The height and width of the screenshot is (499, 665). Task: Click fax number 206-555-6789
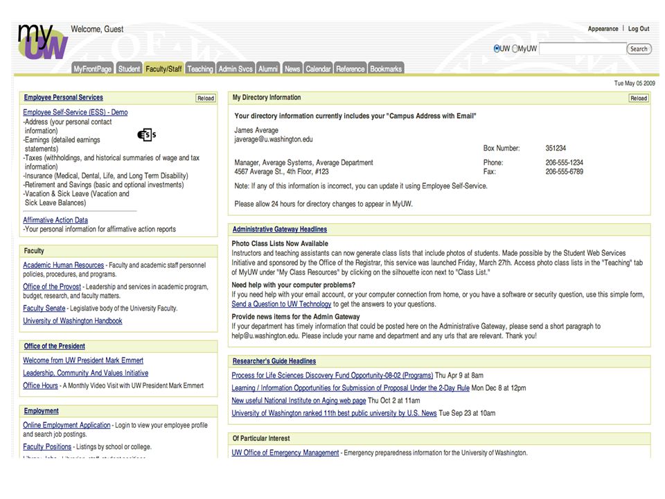(564, 171)
